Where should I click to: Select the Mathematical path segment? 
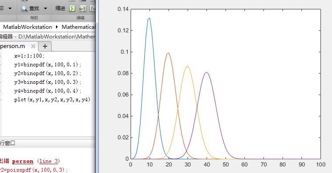(x=78, y=27)
